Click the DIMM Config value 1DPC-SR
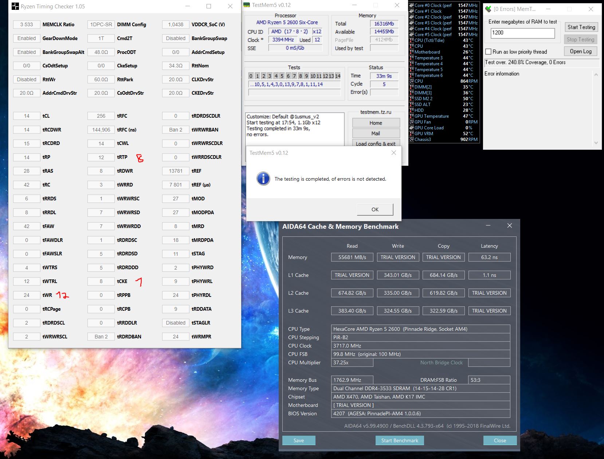Screen dimensions: 604x459 coord(101,24)
